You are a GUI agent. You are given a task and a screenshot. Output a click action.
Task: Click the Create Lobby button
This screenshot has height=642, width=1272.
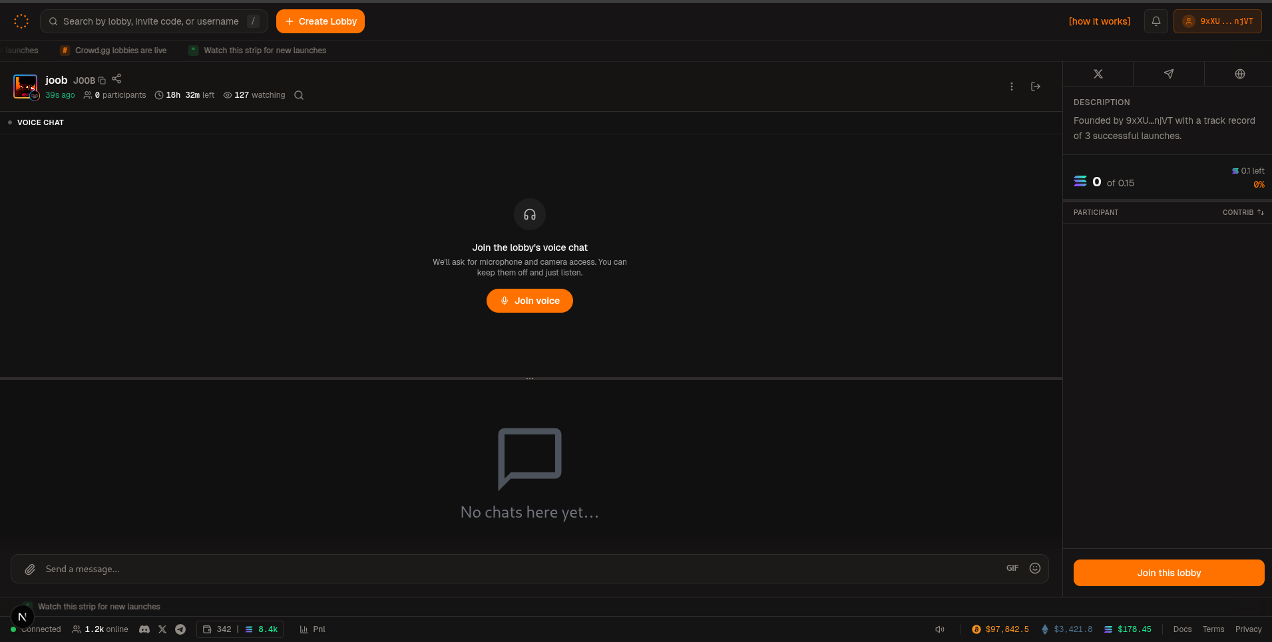320,21
